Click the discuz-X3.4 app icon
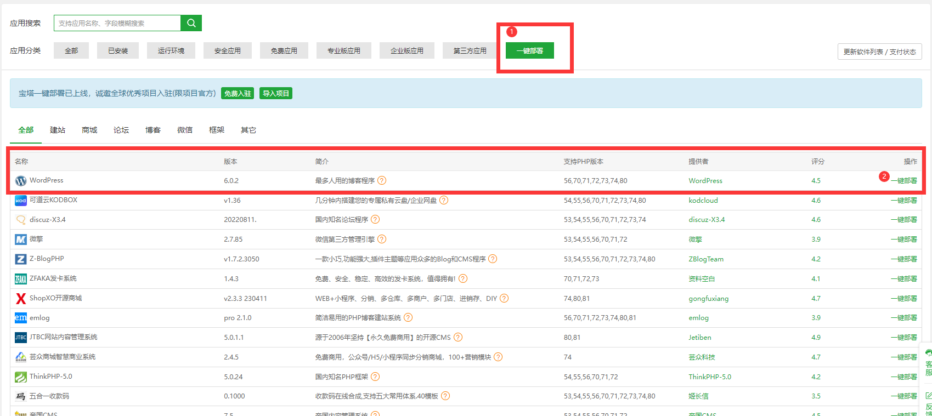932x416 pixels. (x=21, y=220)
